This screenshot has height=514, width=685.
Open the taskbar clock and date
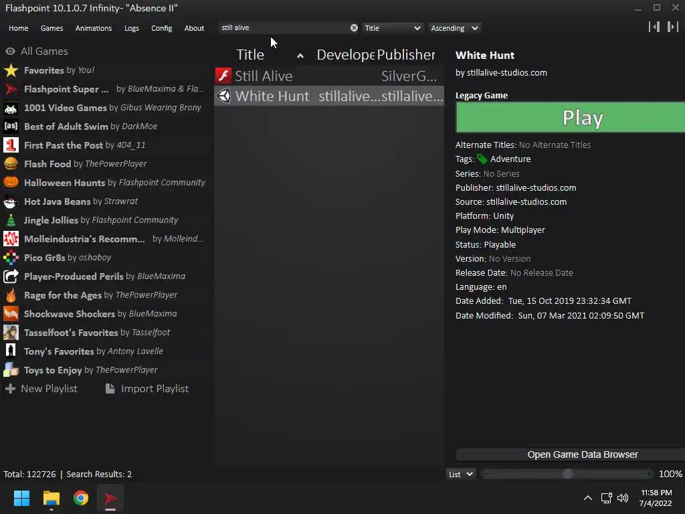pos(656,498)
